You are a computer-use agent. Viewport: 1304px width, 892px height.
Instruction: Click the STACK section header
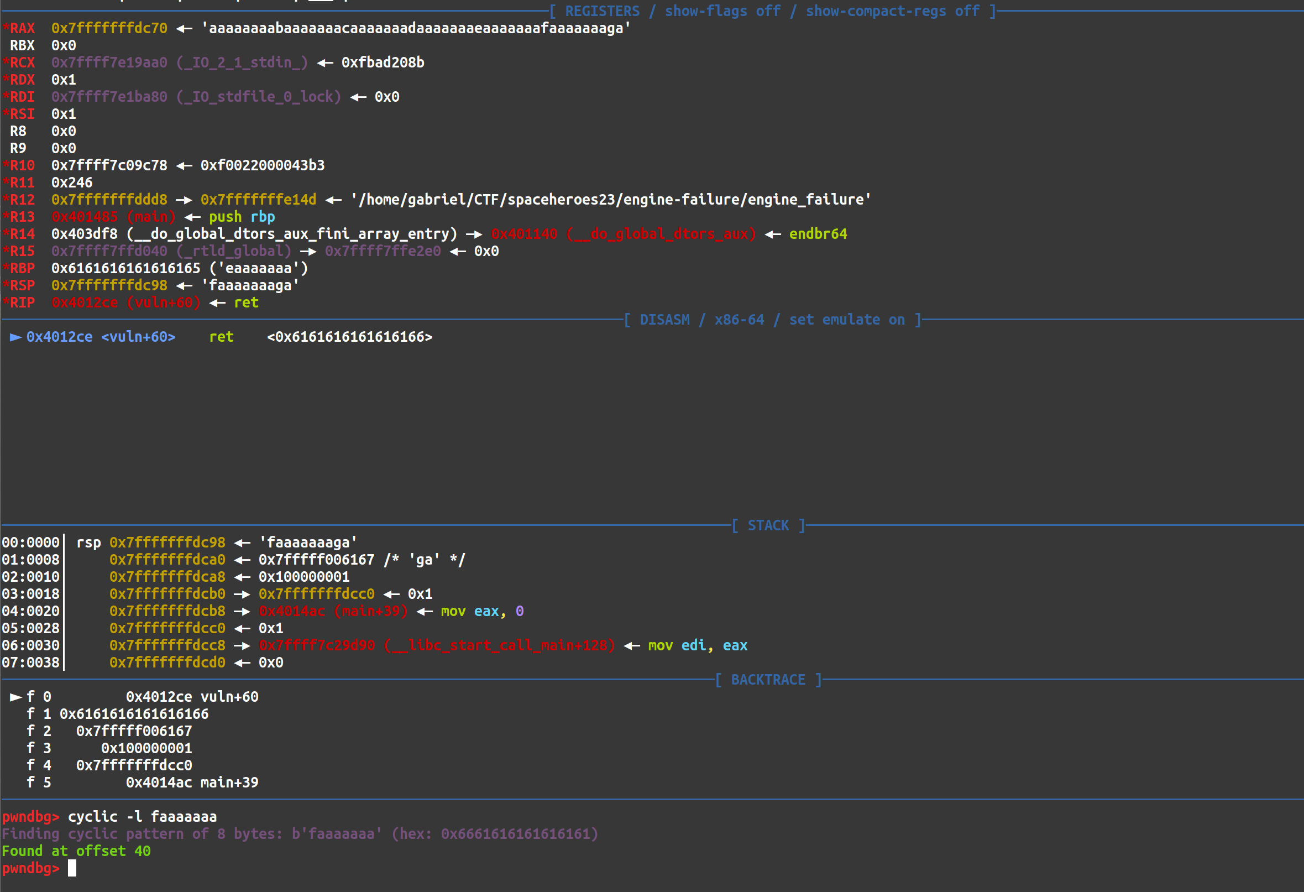click(x=768, y=525)
